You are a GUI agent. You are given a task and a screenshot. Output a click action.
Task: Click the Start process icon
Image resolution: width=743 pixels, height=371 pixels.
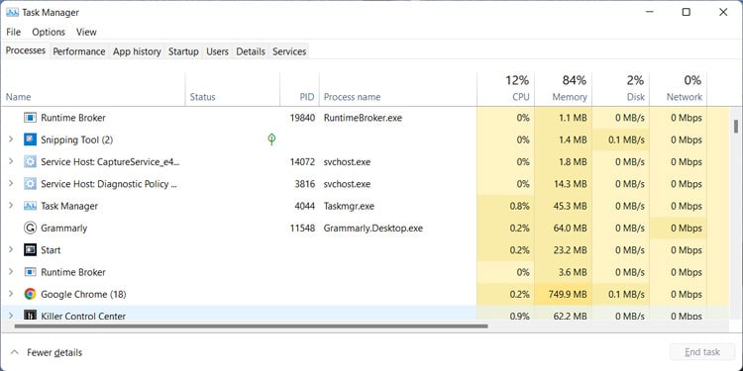[30, 250]
